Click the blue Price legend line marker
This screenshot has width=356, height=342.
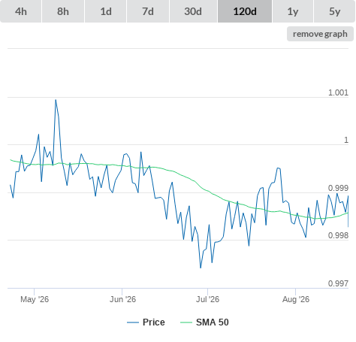coord(133,322)
